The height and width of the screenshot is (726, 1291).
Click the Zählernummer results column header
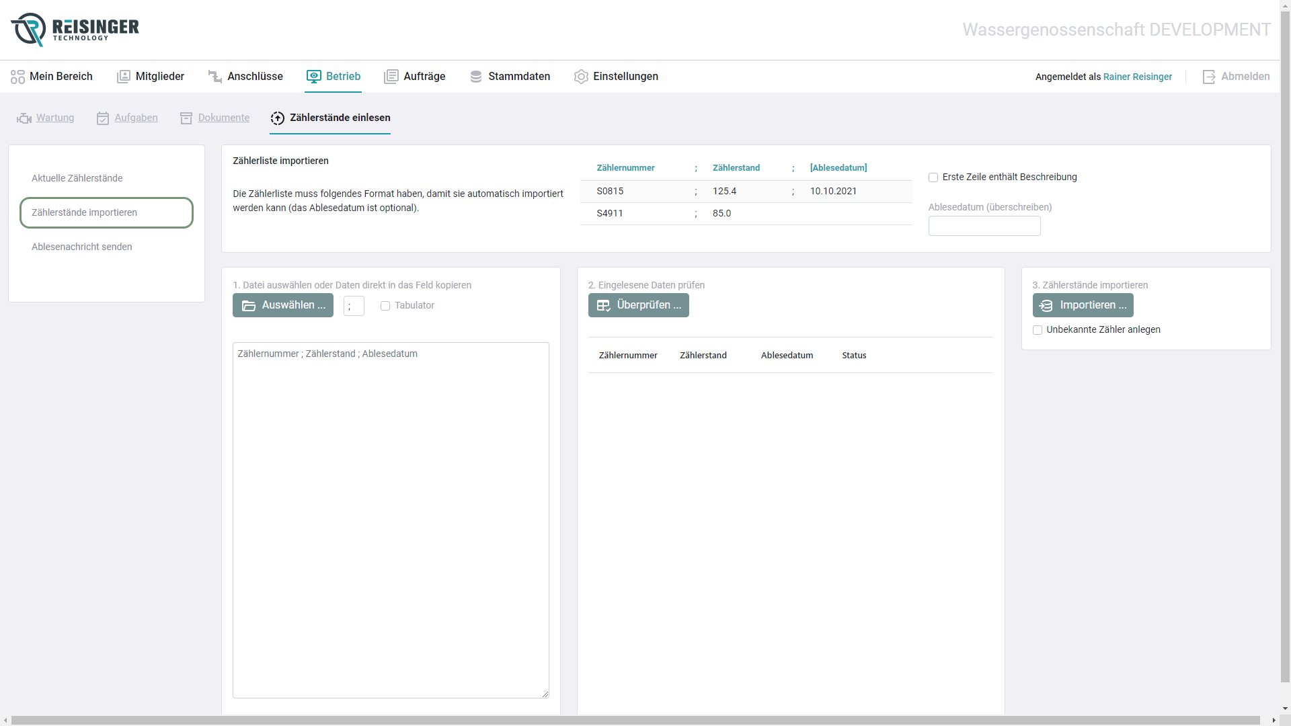click(x=628, y=356)
